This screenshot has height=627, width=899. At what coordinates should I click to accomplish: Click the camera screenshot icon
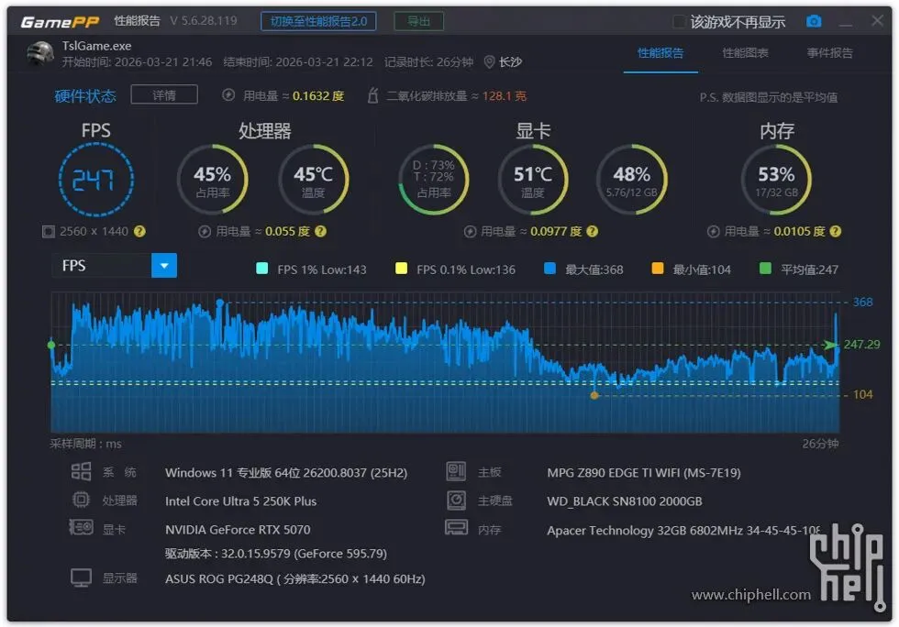click(814, 21)
